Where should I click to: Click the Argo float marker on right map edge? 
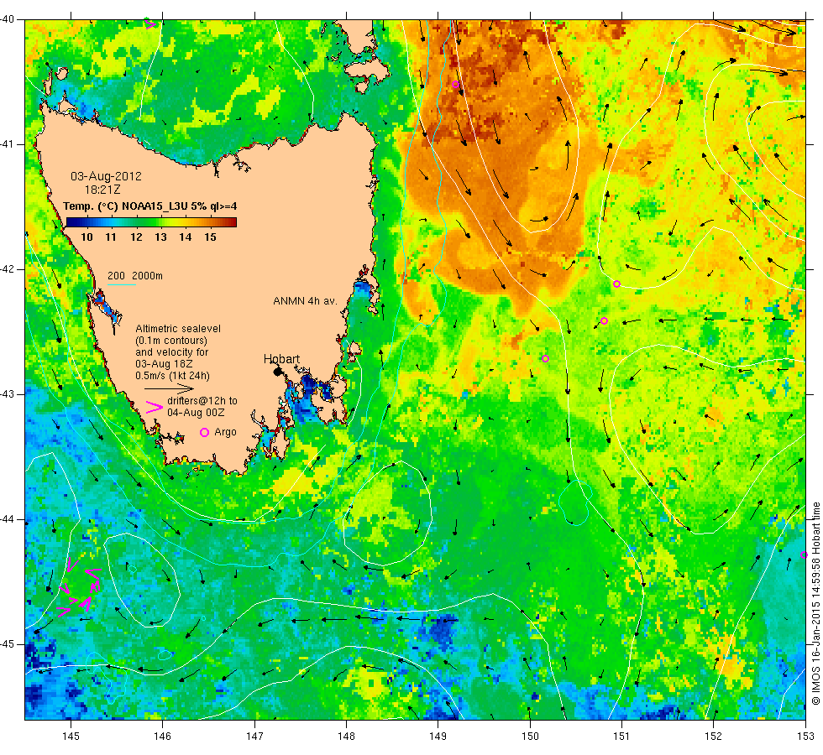804,555
